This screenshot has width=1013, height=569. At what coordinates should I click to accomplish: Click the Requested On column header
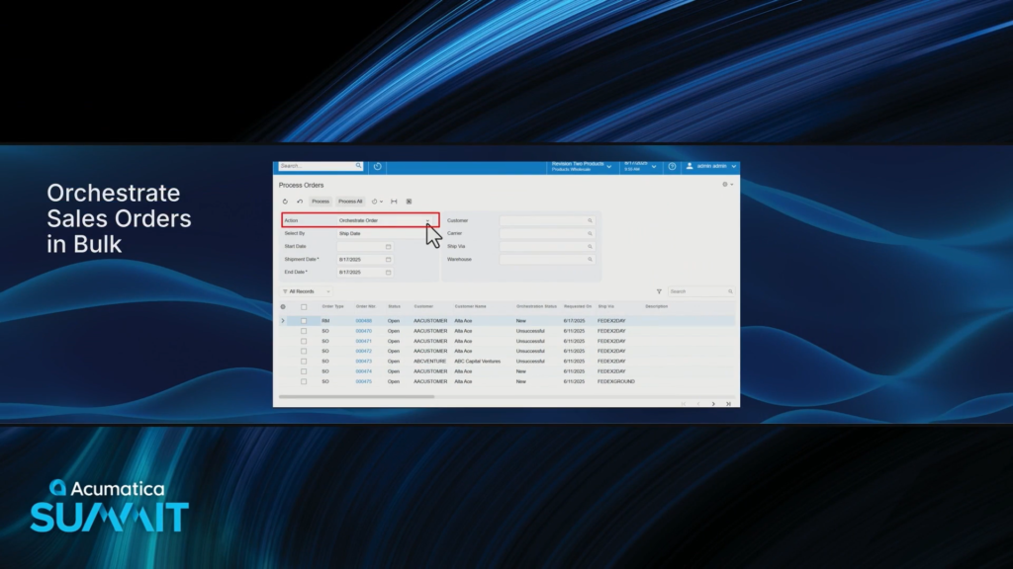click(577, 306)
